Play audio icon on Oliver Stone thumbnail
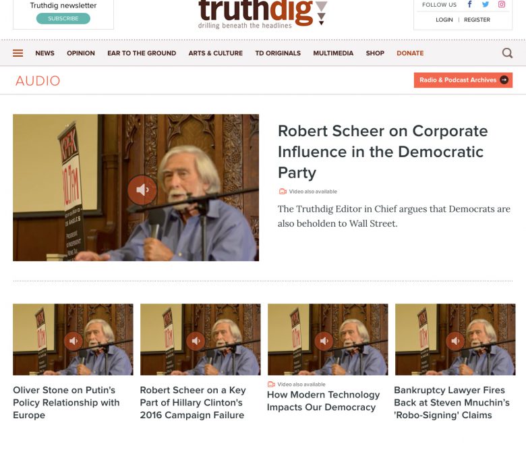 pyautogui.click(x=74, y=341)
